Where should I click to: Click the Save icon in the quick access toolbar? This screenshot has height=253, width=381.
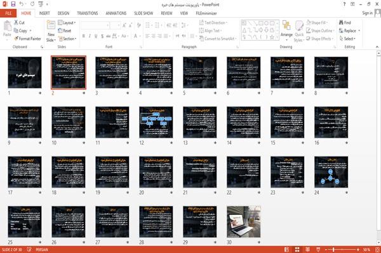[13, 4]
